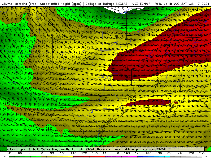Click the white low-speed area near the 9960 contour

[x=123, y=10]
